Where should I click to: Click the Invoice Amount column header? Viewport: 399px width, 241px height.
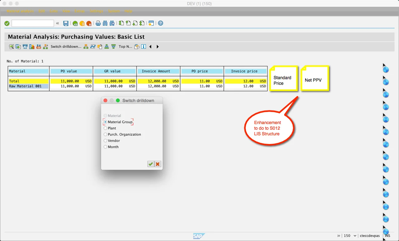158,71
